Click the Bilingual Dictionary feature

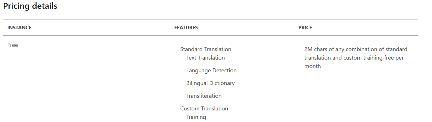(210, 83)
